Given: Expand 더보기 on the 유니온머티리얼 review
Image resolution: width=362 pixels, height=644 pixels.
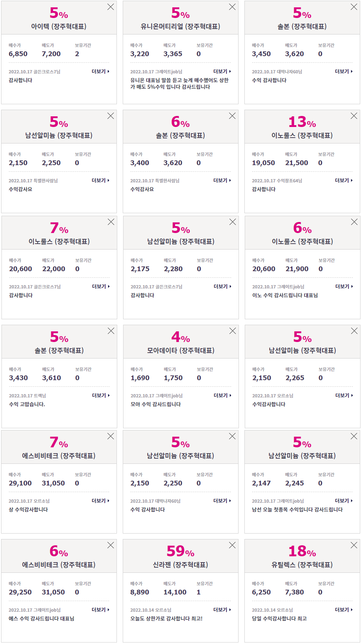Looking at the screenshot, I should [222, 72].
